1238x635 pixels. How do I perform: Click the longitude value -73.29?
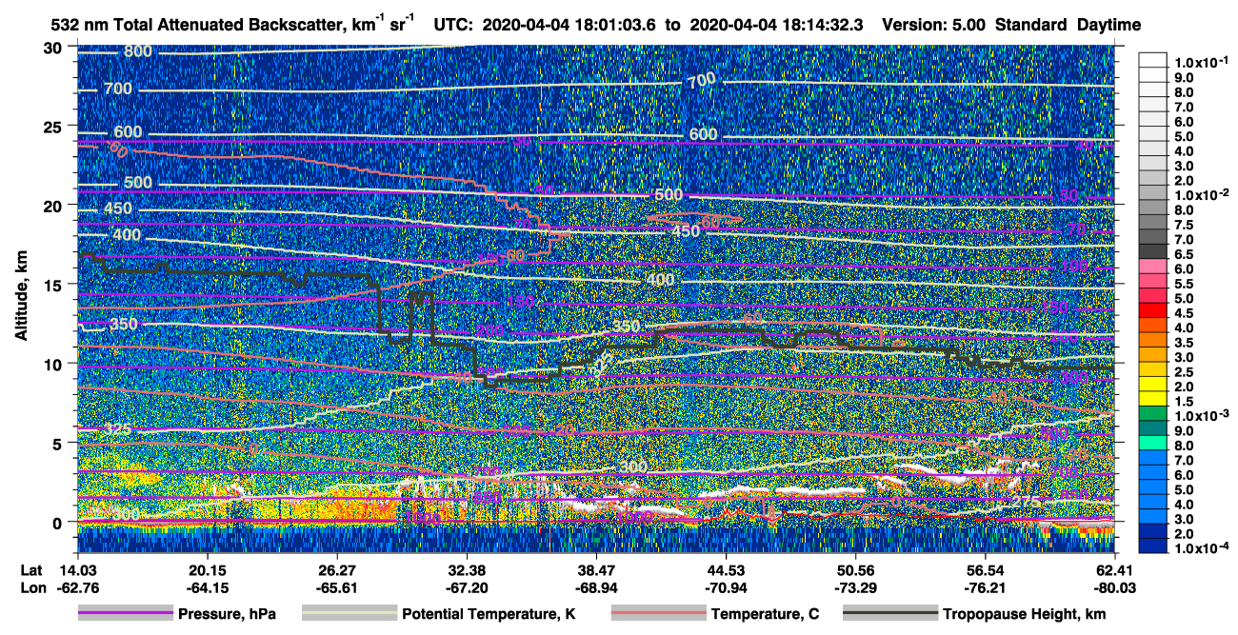tap(855, 588)
